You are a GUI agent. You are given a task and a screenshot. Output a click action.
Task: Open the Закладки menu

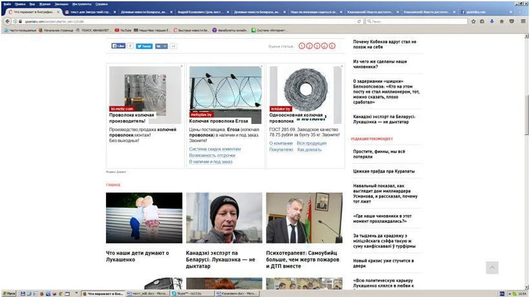tap(61, 4)
